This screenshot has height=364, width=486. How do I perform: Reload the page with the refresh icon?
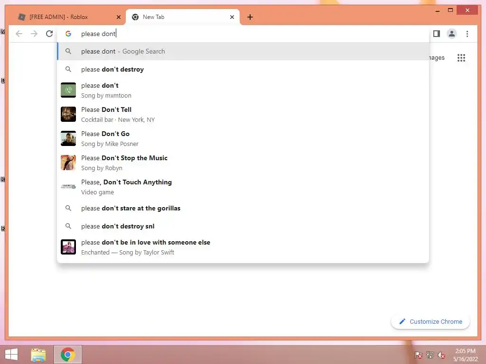49,34
